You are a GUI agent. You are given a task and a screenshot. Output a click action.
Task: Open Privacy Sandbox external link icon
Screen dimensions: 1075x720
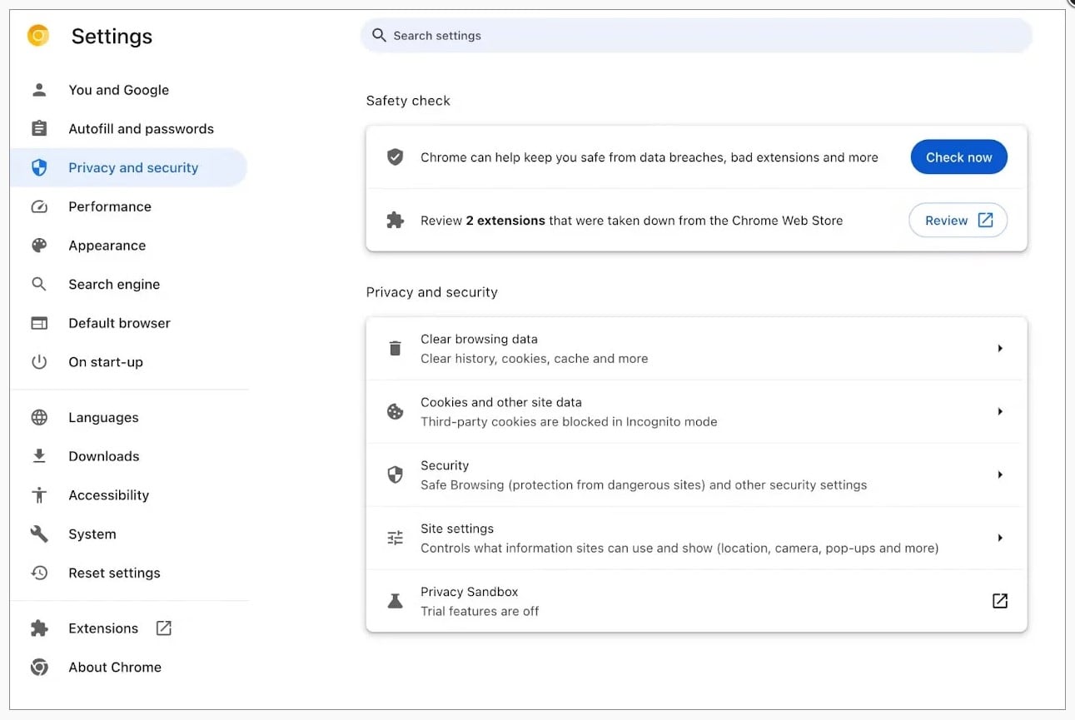[1000, 601]
